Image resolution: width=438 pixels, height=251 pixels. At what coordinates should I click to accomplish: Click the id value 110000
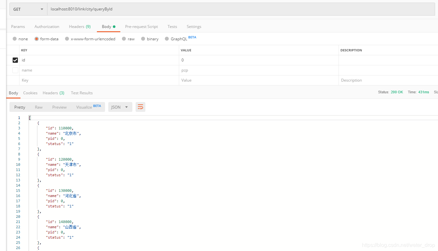pos(65,128)
